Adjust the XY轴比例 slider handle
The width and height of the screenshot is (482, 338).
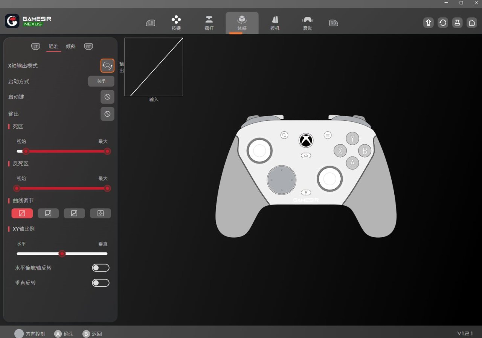62,254
